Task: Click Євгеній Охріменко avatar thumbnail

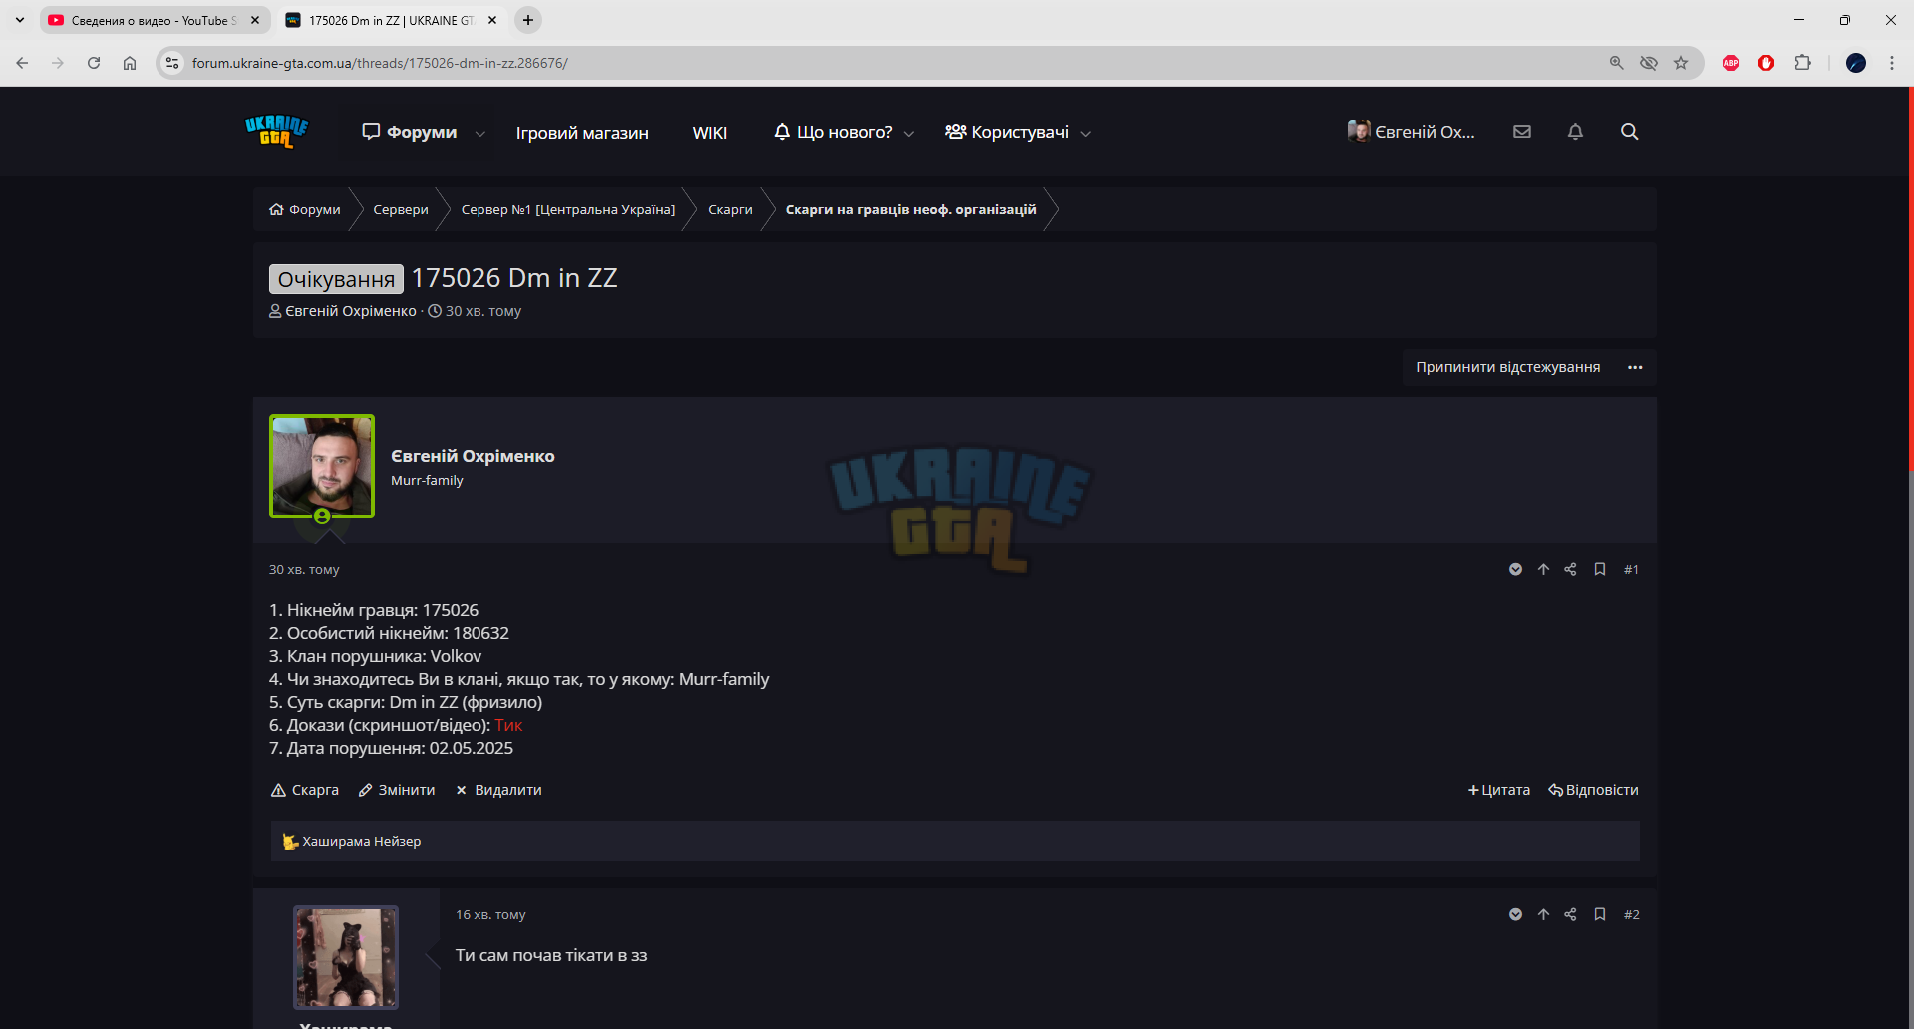Action: click(322, 467)
